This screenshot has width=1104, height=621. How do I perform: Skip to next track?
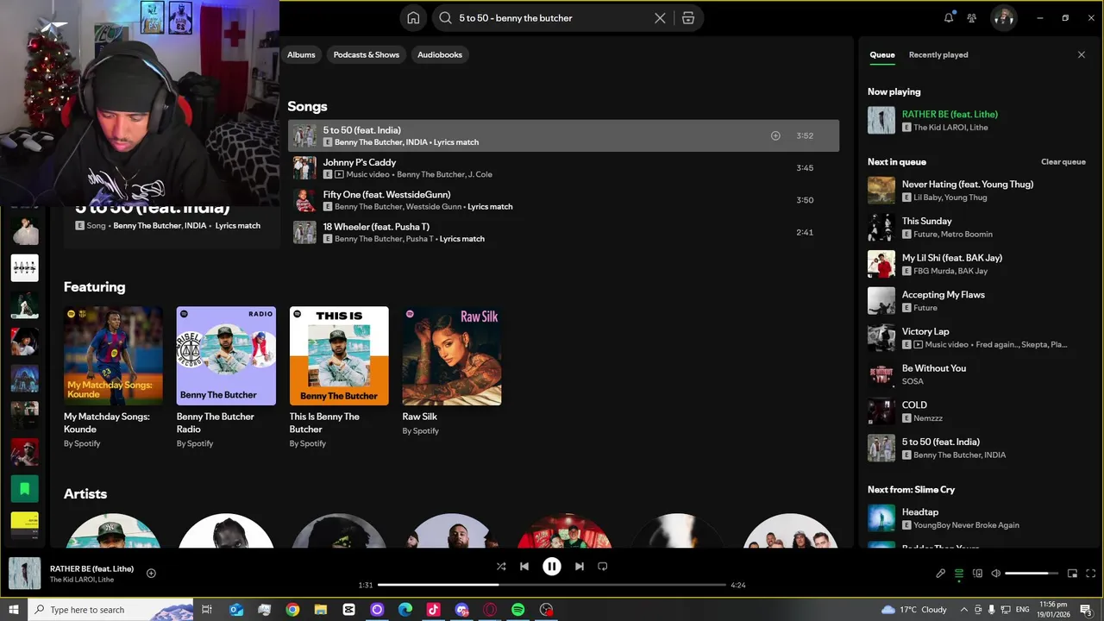[x=580, y=567]
